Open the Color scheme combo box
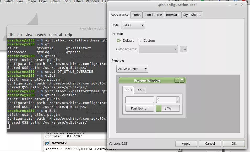The height and width of the screenshot is (152, 250). point(158,49)
